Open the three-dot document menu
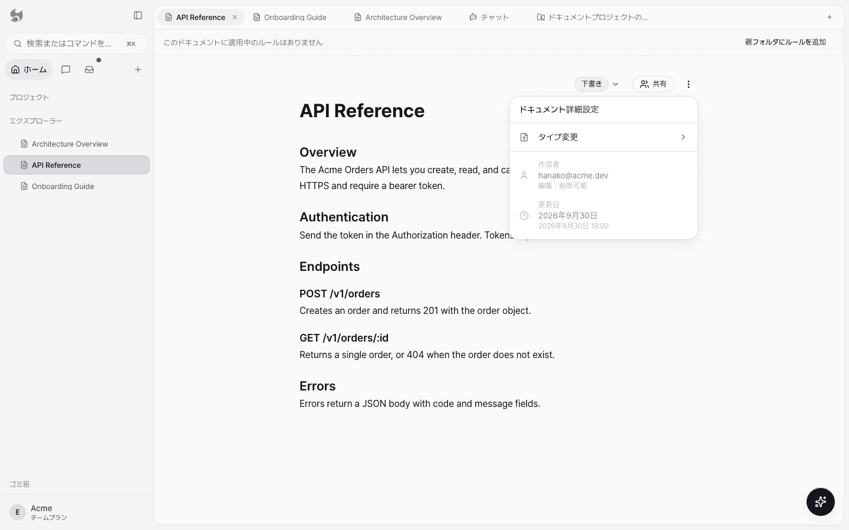Screen dimensions: 849x530 point(689,84)
